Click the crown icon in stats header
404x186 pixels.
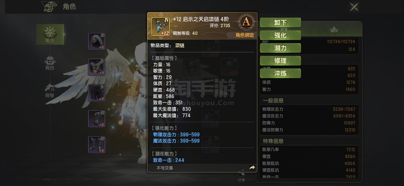tap(334, 29)
